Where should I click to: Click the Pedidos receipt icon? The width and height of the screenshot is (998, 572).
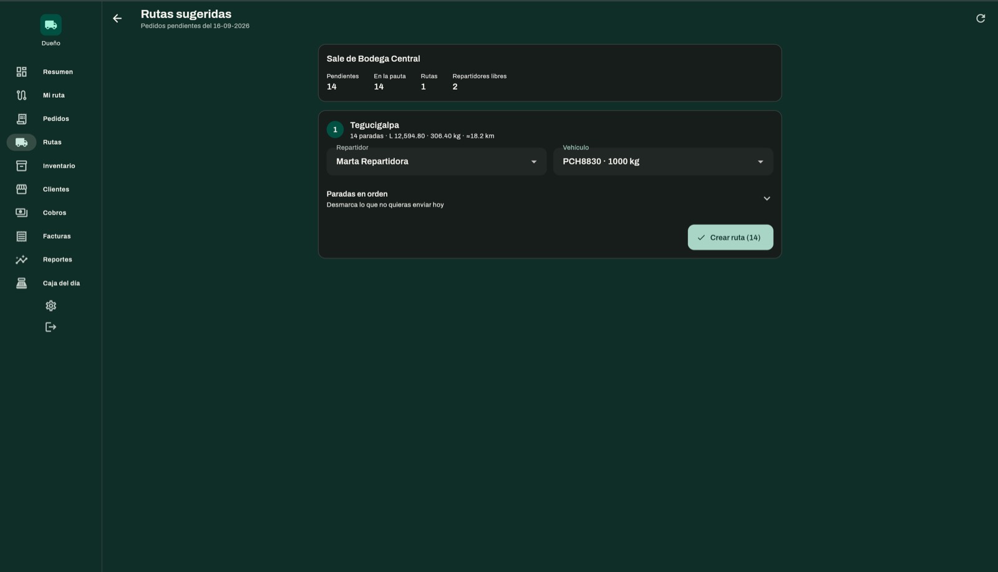tap(22, 119)
